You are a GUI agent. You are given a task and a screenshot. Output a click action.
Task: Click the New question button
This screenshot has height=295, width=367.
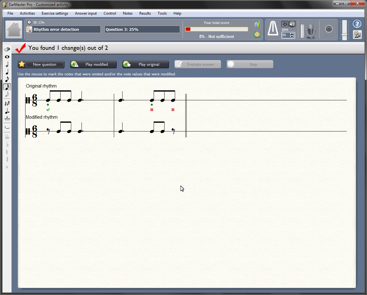click(x=41, y=64)
